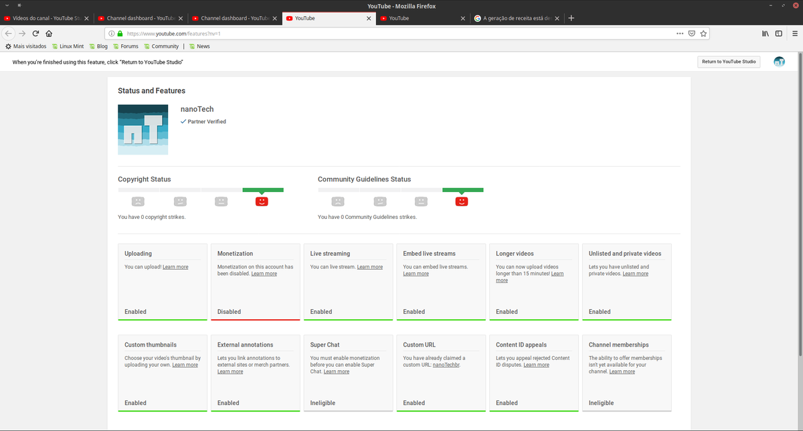Save page to Pocket icon
This screenshot has width=803, height=431.
[692, 33]
